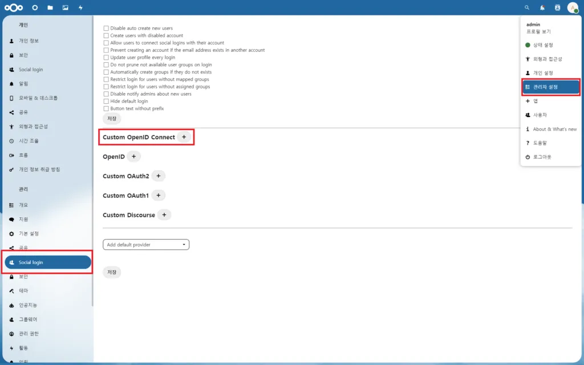The image size is (584, 365).
Task: Click the search magnifier icon
Action: tap(526, 7)
